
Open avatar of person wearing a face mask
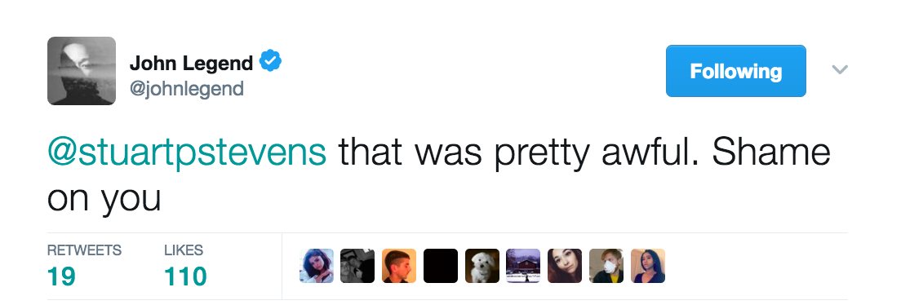coord(606,266)
